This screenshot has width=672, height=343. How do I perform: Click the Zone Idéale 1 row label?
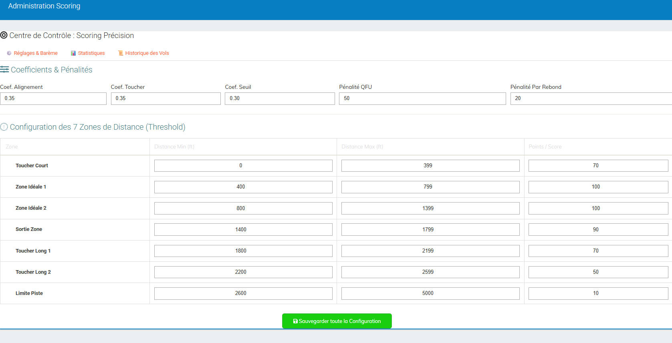click(31, 187)
